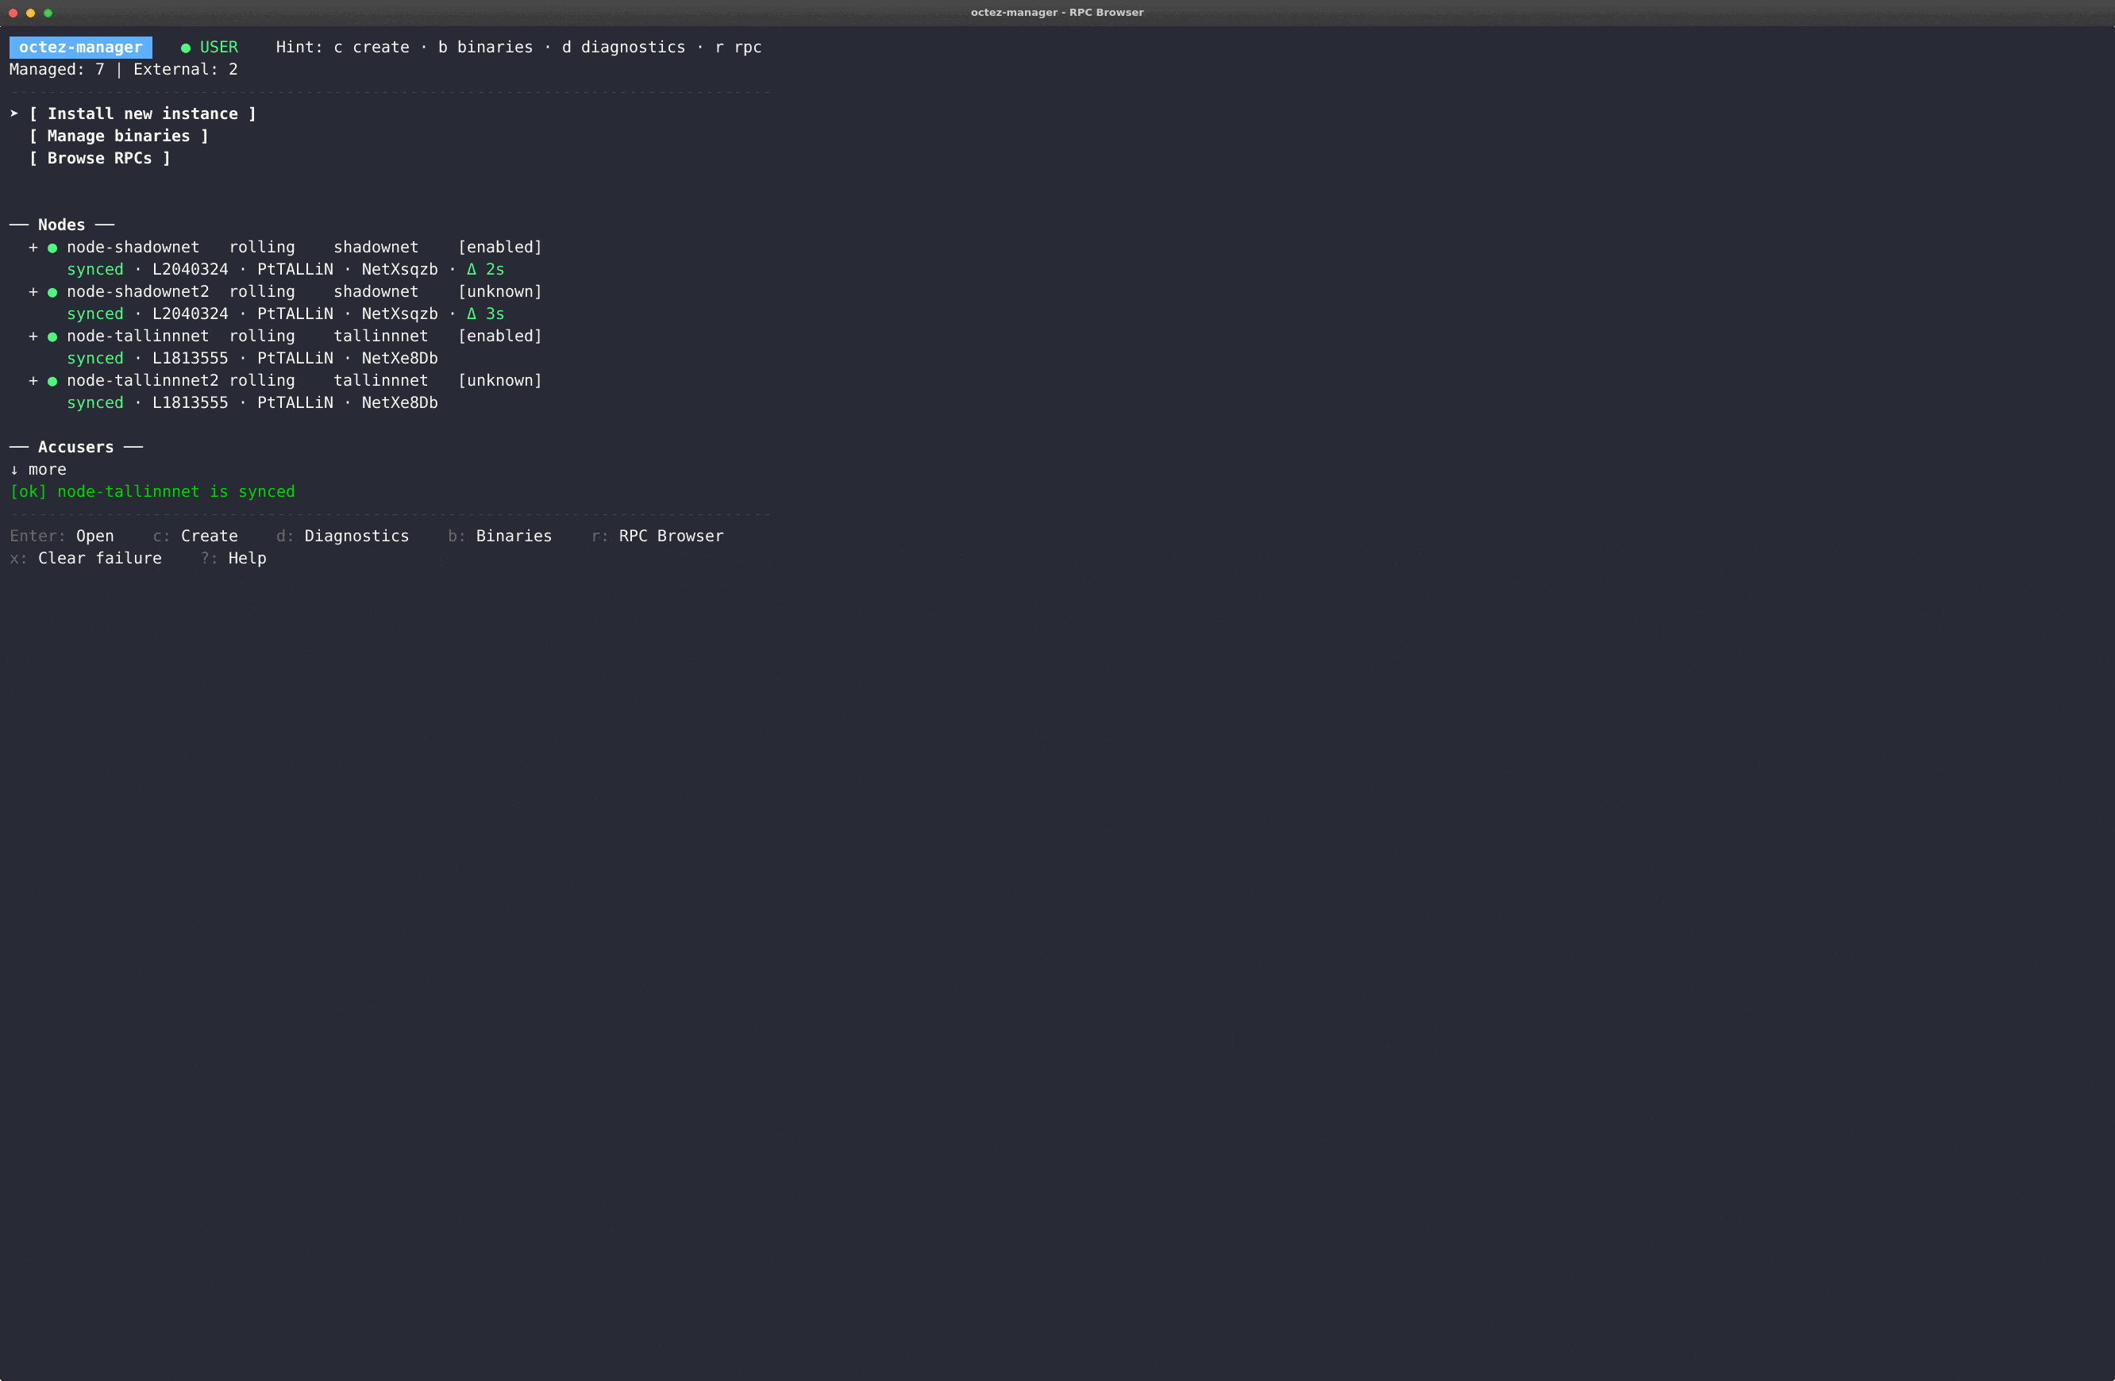Viewport: 2115px width, 1381px height.
Task: Click the status dot beside node-tallinnnet
Action: click(52, 337)
